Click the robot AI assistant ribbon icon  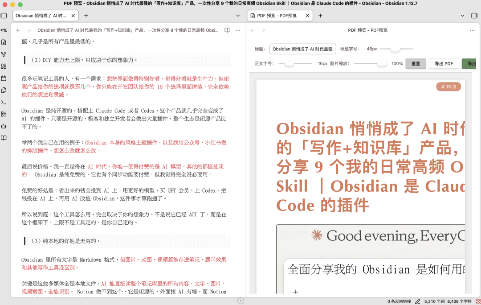point(4,126)
